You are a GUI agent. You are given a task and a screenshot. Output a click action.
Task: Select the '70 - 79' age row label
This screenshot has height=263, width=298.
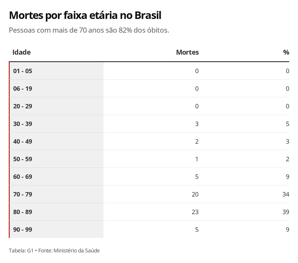pyautogui.click(x=22, y=194)
